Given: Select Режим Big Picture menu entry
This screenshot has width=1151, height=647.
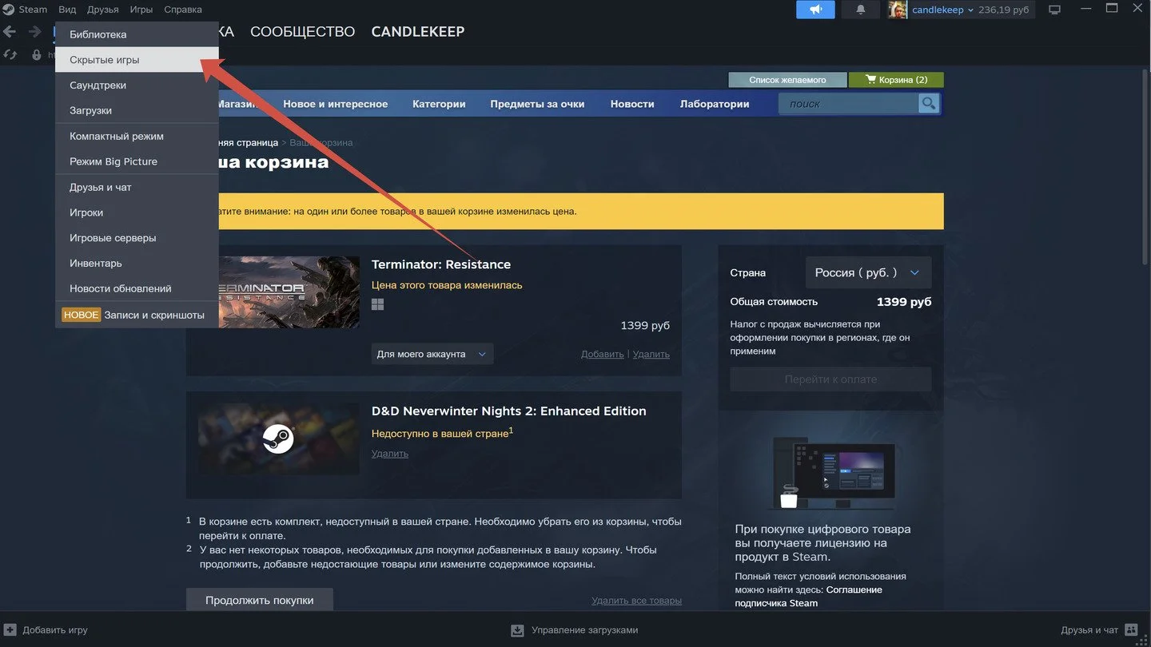Looking at the screenshot, I should pos(137,161).
